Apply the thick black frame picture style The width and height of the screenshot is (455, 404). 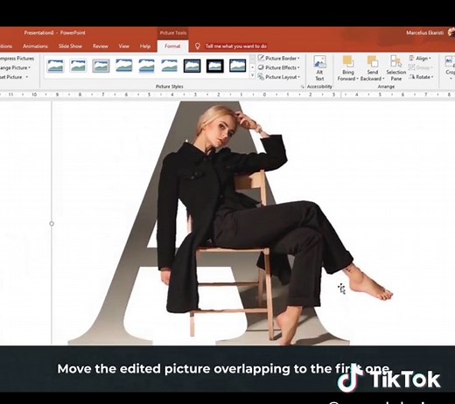pos(215,66)
